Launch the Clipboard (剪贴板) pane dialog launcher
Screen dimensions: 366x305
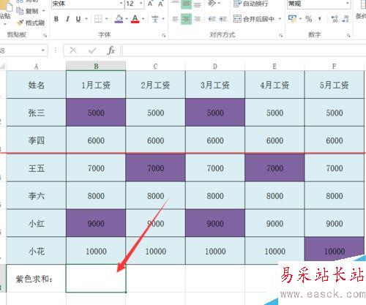[x=45, y=35]
